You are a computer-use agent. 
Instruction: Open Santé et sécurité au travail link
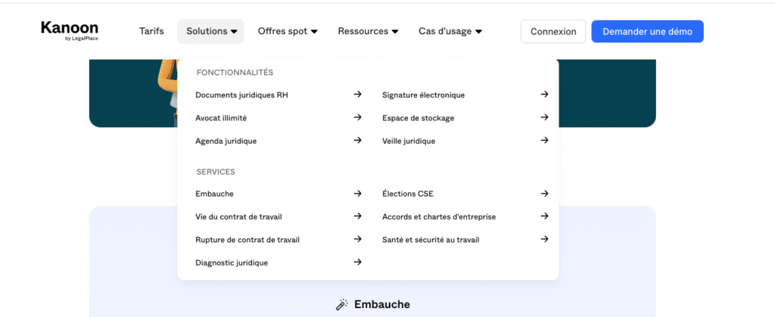click(431, 240)
